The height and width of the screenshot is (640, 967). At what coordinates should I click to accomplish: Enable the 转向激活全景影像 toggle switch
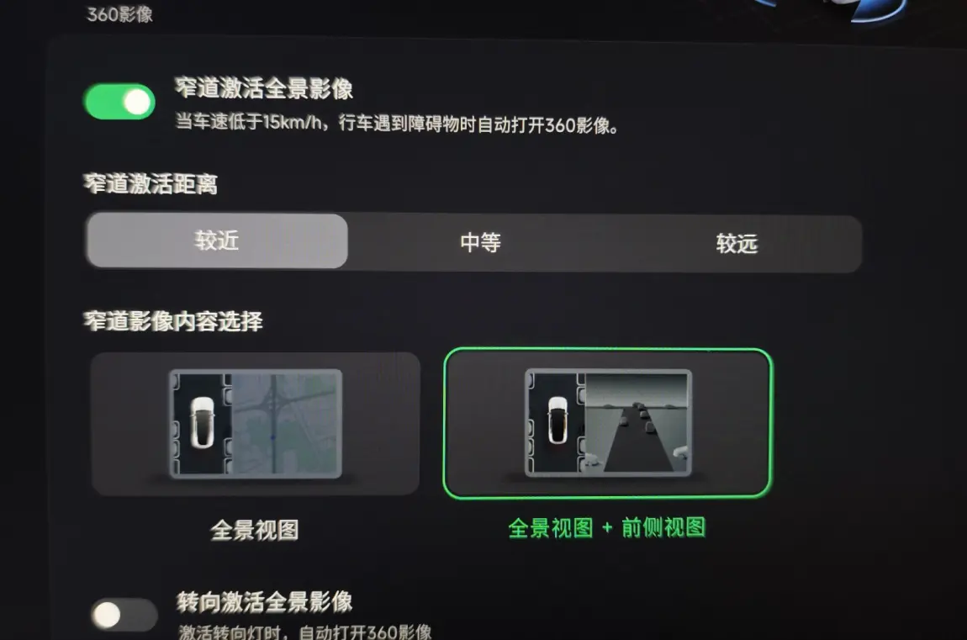click(x=124, y=614)
